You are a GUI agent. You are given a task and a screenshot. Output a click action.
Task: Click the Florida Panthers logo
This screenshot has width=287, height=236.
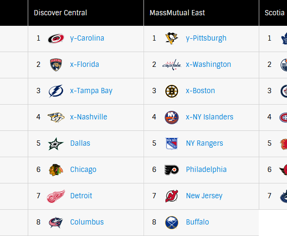coord(56,64)
